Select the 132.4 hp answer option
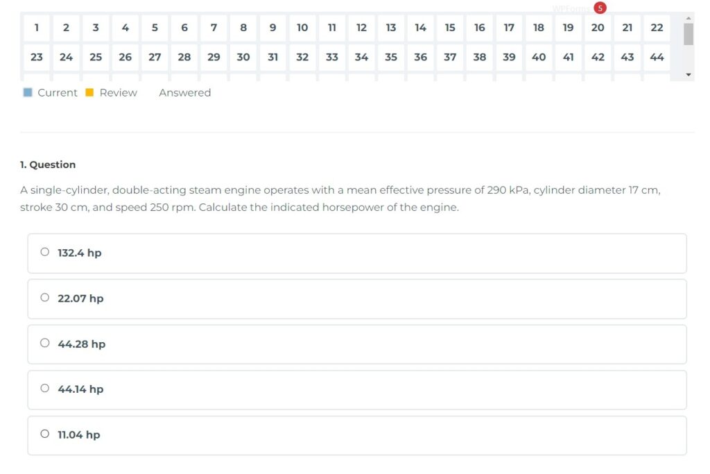 (x=45, y=253)
